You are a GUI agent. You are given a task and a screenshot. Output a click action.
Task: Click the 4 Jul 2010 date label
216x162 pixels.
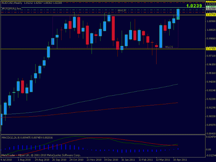click(6, 160)
